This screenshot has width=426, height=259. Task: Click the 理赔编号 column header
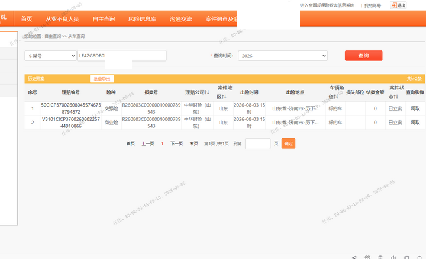tap(71, 92)
